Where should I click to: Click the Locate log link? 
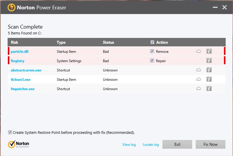point(151,145)
